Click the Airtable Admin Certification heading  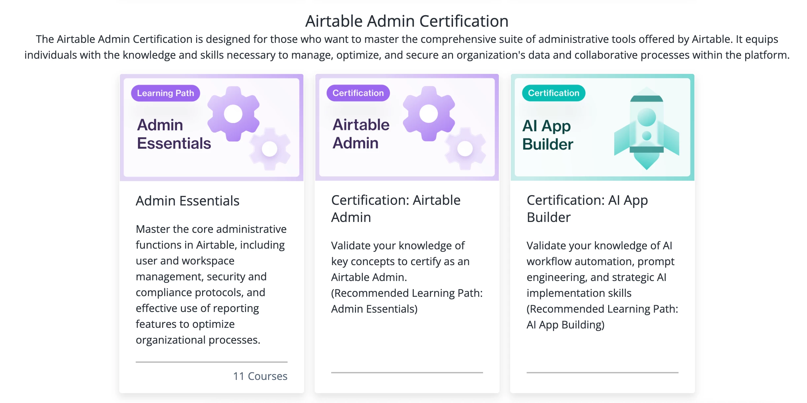click(x=407, y=21)
